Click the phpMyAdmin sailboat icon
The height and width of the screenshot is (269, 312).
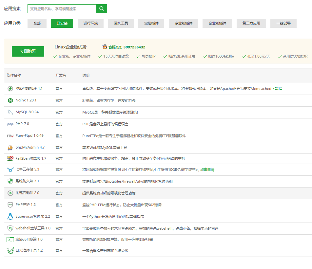10,148
